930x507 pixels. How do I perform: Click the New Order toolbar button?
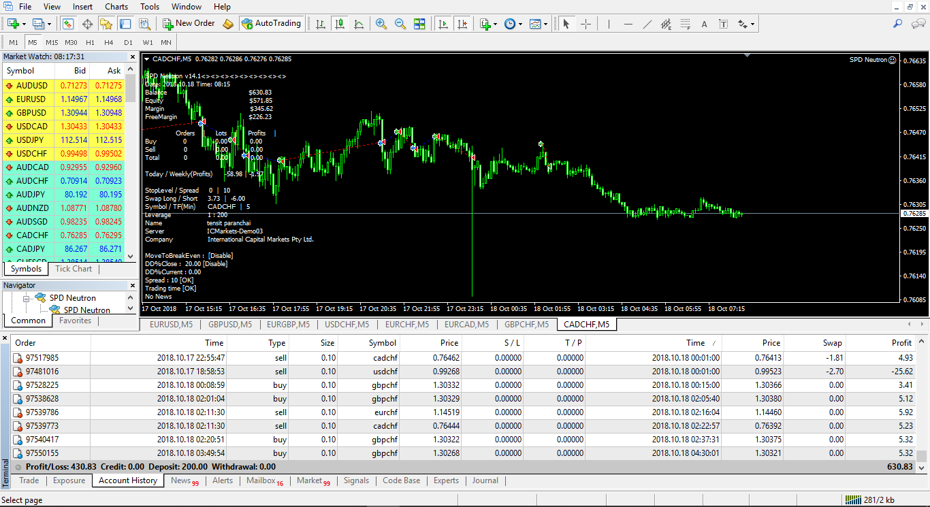coord(189,24)
